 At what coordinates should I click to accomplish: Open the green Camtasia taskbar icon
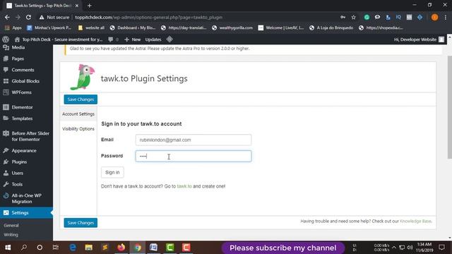[x=169, y=248]
